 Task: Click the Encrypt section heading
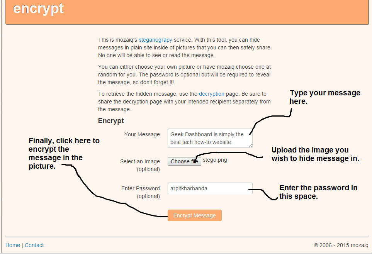pos(111,120)
